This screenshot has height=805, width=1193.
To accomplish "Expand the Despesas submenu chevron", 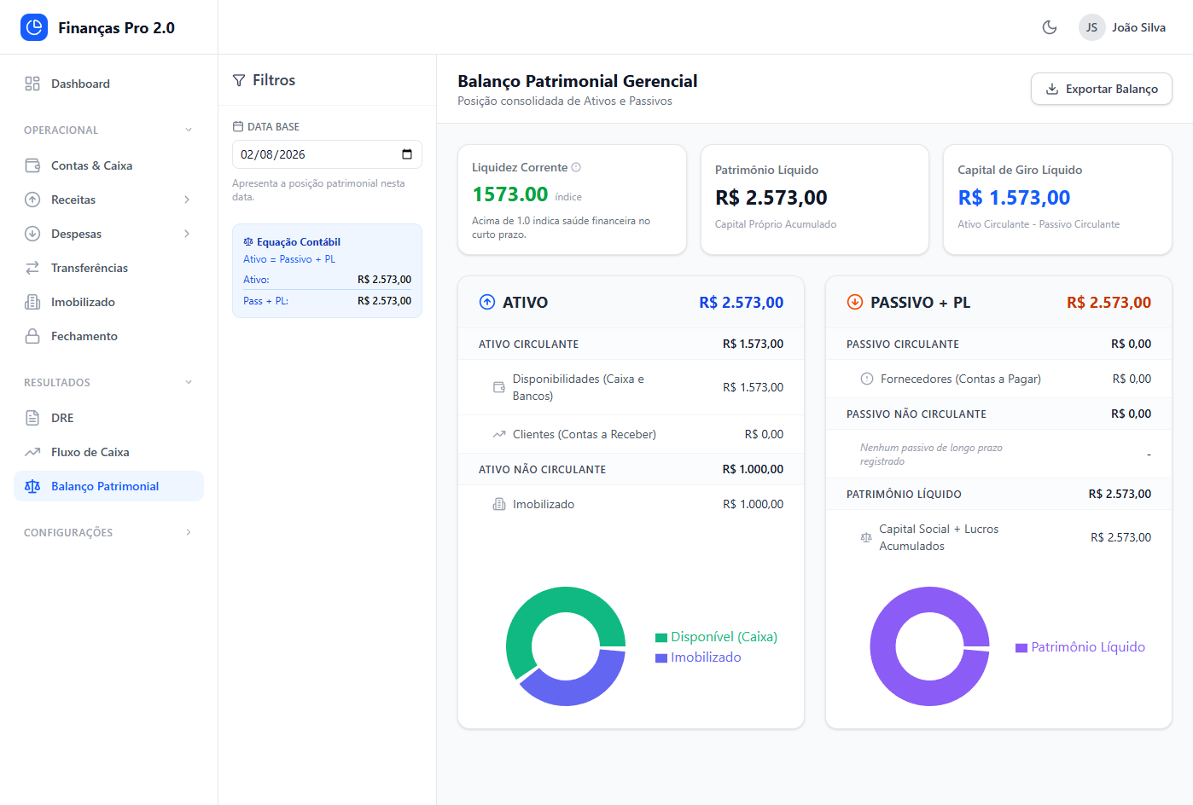I will coord(187,234).
